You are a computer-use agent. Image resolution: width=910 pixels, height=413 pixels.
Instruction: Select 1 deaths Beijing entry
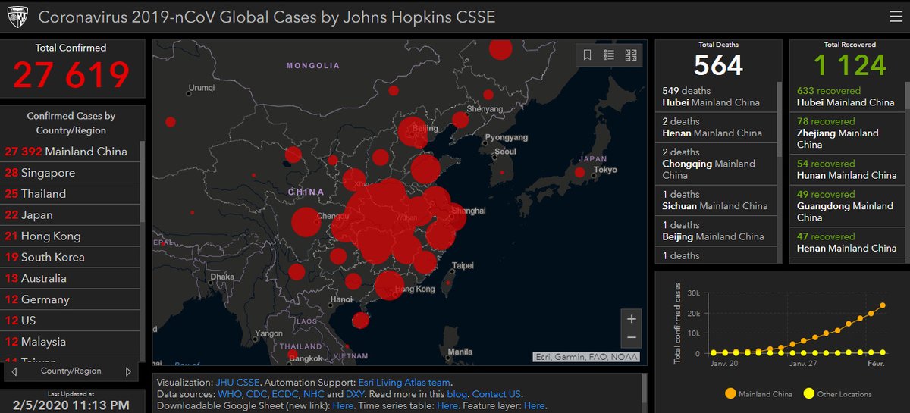click(716, 231)
